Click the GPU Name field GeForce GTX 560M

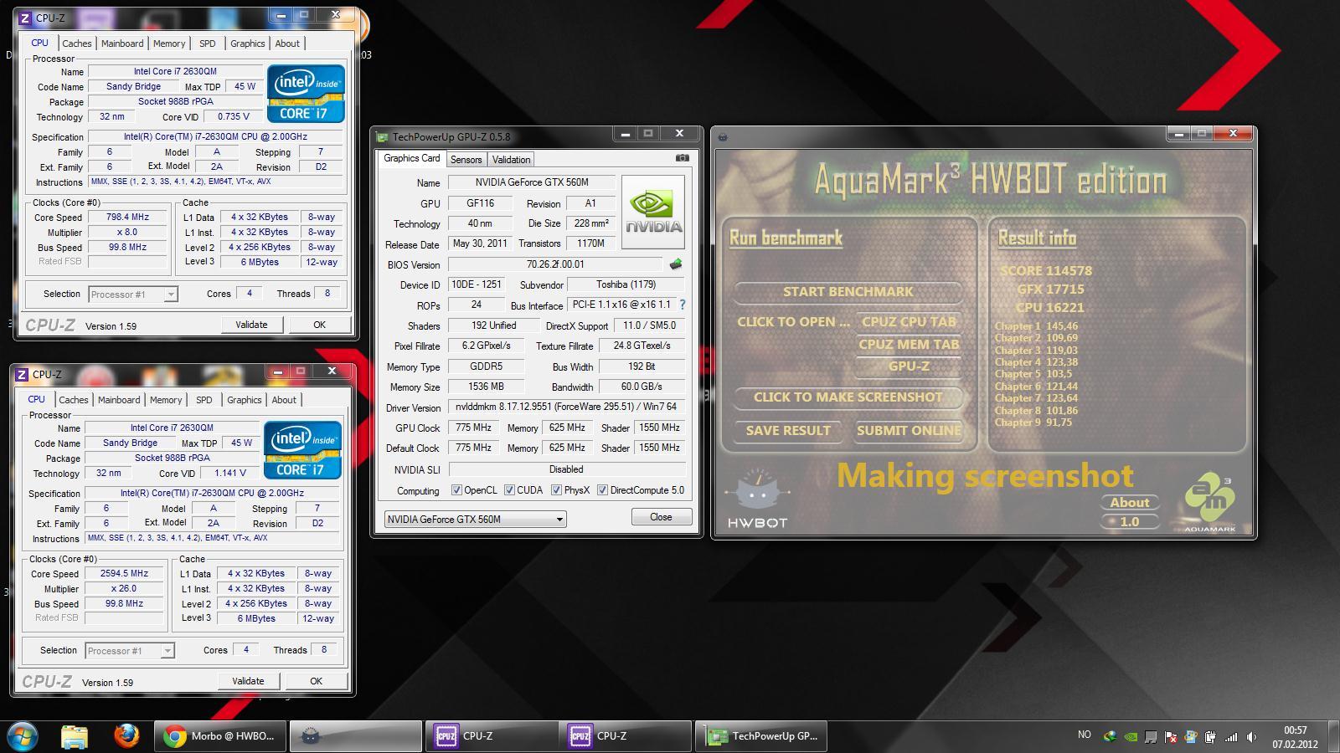(x=532, y=182)
